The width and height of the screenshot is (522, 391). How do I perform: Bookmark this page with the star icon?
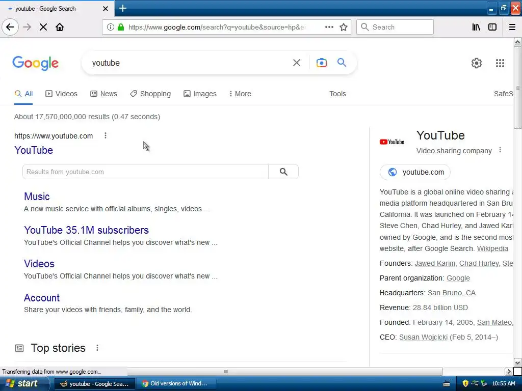(344, 27)
